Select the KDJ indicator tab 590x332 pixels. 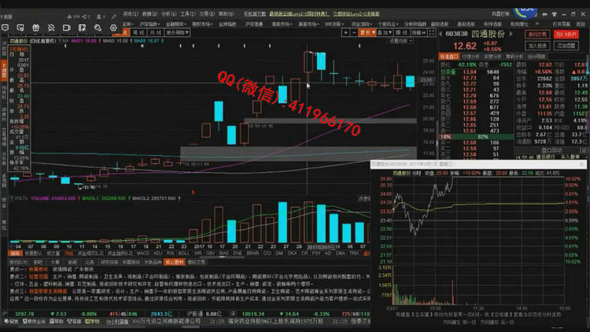pyautogui.click(x=158, y=253)
